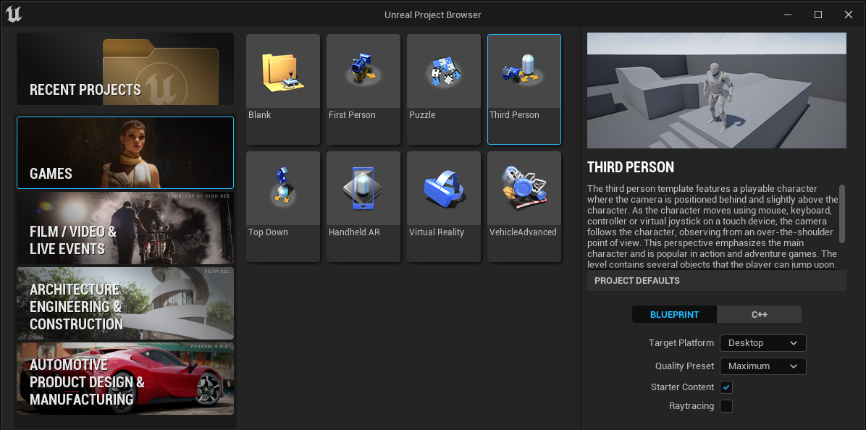Click the 'Top Down' template label

(268, 232)
